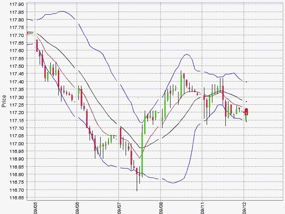This screenshot has height=214, width=285.
Task: Click the vertical Price axis title
Action: click(x=4, y=101)
